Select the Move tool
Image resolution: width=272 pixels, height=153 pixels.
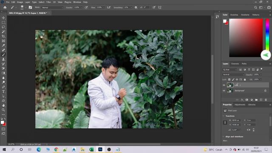[3, 18]
